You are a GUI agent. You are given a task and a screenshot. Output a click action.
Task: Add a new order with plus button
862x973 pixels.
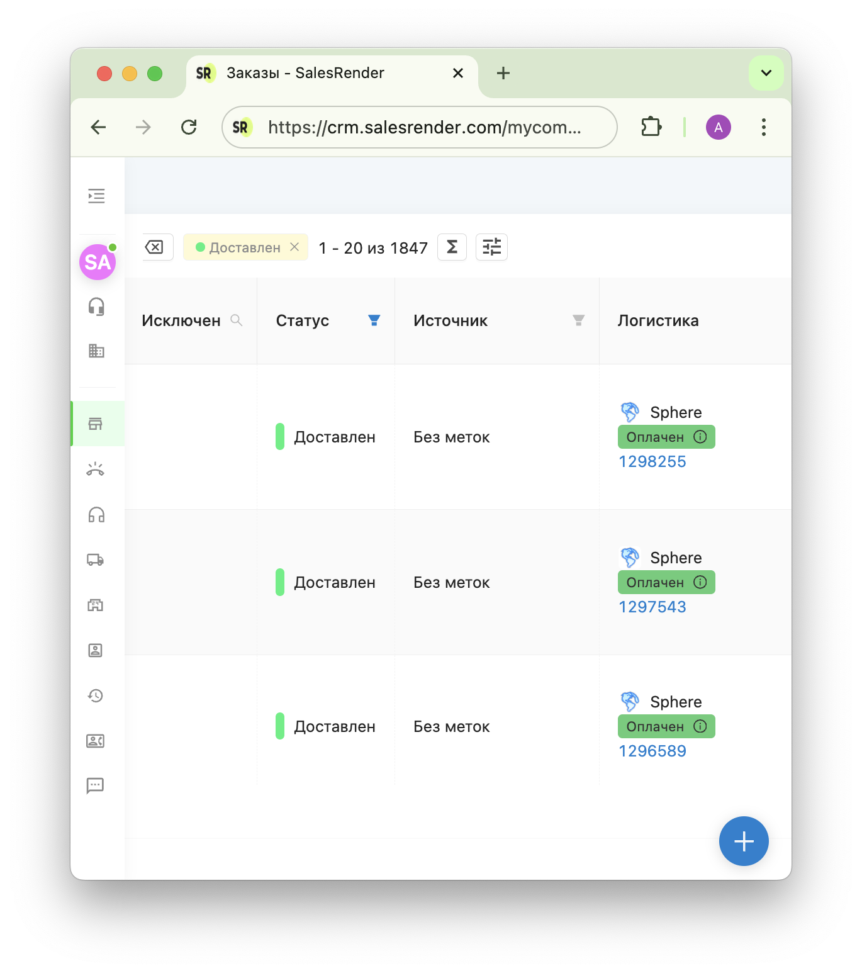[744, 841]
